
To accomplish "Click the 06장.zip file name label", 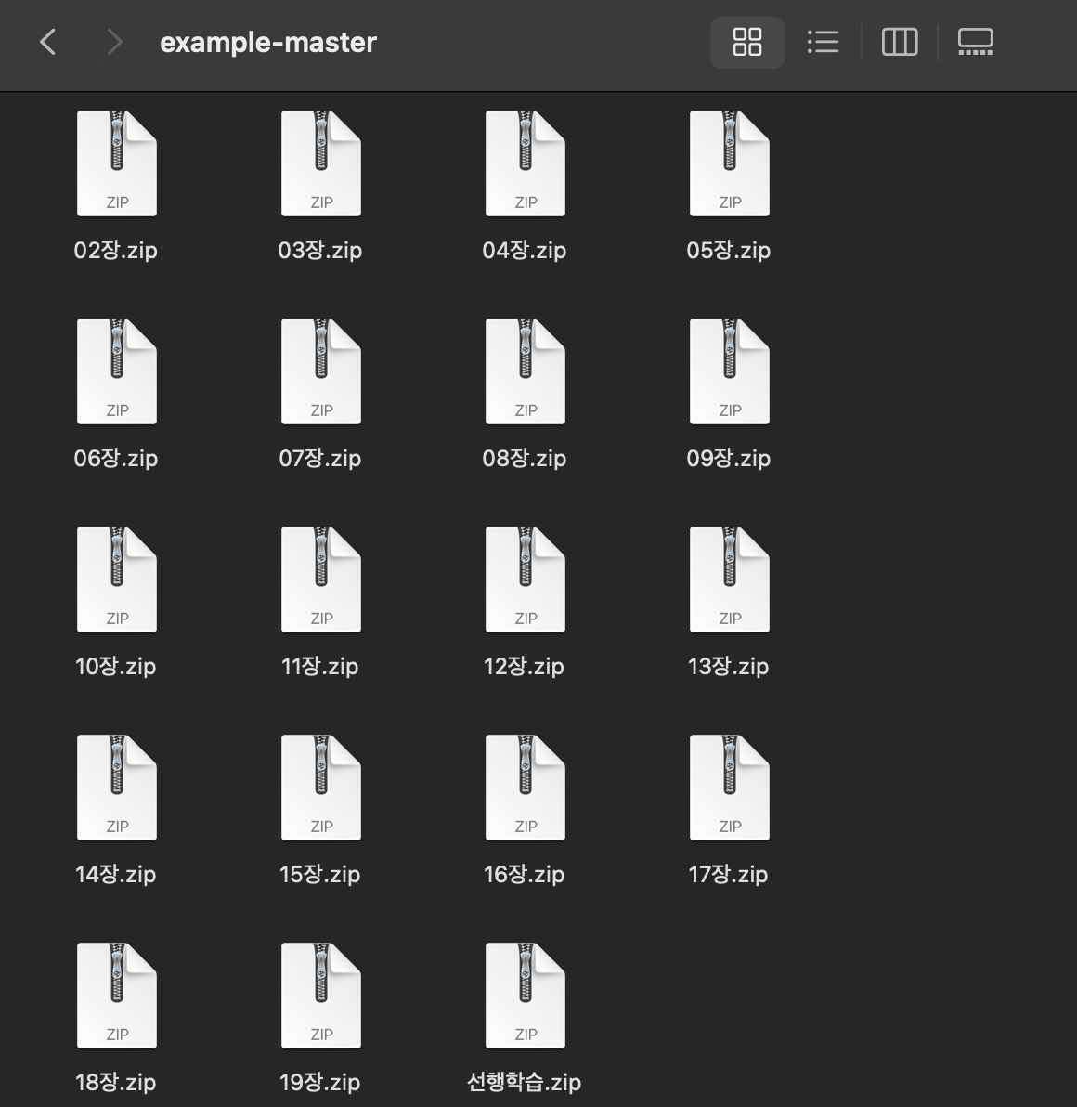I will [116, 458].
